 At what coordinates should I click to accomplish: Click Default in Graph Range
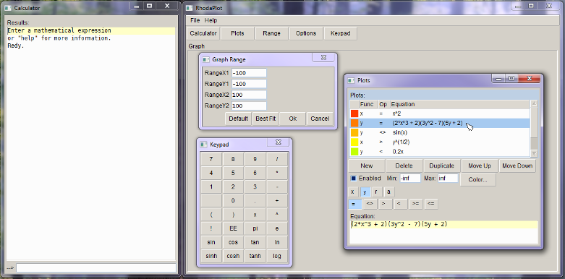238,119
